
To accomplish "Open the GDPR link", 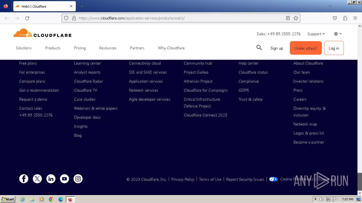I will point(244,90).
